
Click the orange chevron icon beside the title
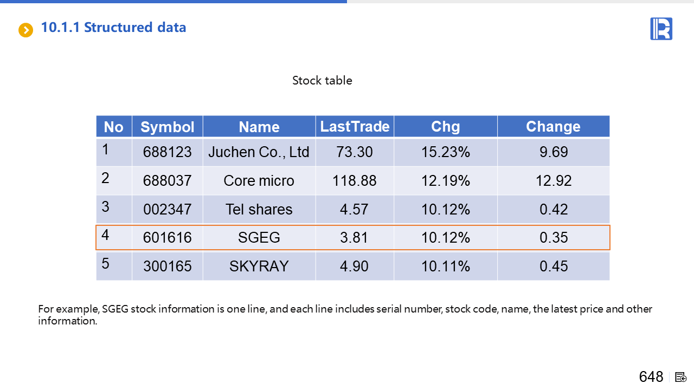pyautogui.click(x=25, y=30)
